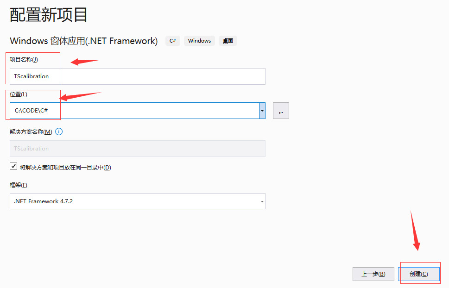Image resolution: width=449 pixels, height=288 pixels.
Task: Click the 配置新项目 page heading
Action: click(x=49, y=15)
